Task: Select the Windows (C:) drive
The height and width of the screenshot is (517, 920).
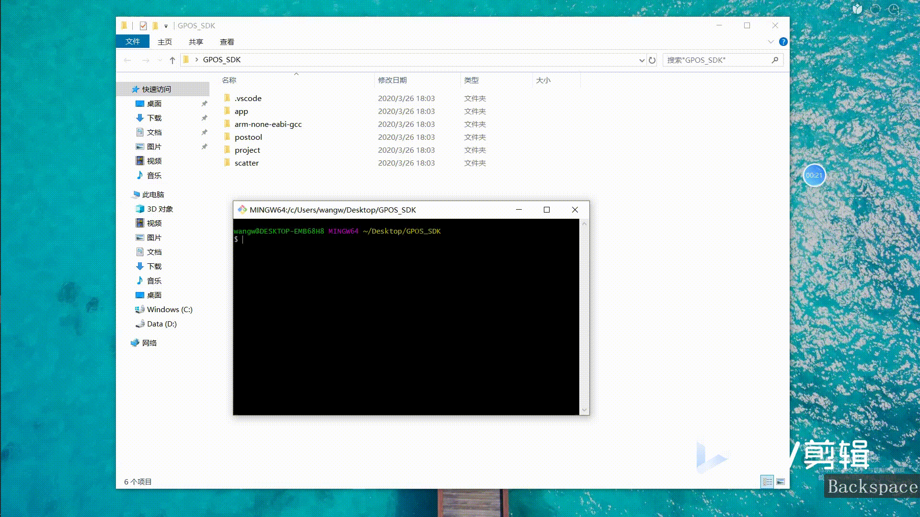Action: pos(169,309)
